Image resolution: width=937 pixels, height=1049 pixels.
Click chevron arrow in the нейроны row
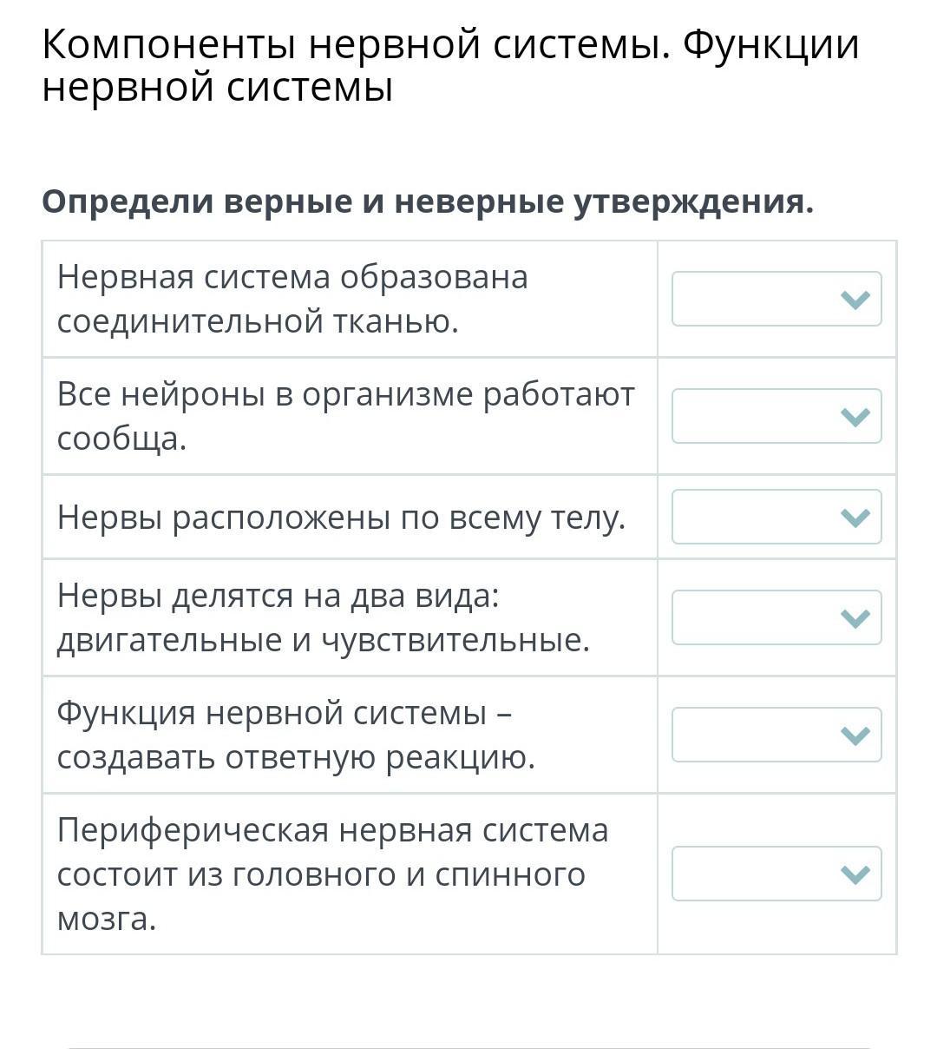click(855, 418)
